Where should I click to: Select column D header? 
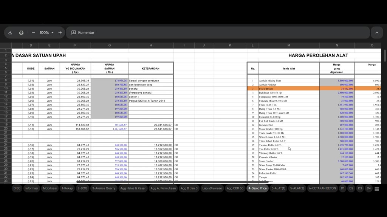click(31, 45)
